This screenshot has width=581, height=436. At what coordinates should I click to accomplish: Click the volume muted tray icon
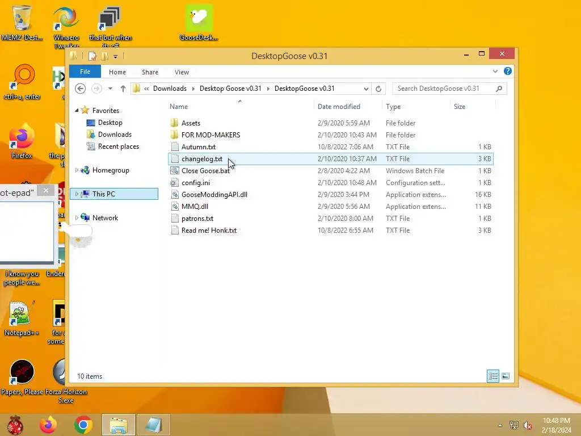pos(527,425)
